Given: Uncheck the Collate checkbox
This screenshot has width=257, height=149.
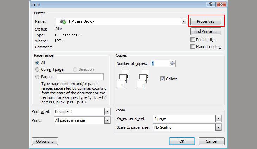Looking at the screenshot, I should tap(162, 79).
